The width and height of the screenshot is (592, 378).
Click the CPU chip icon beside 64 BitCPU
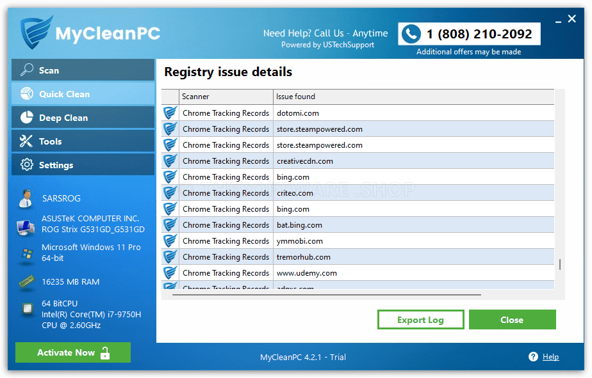[x=27, y=309]
